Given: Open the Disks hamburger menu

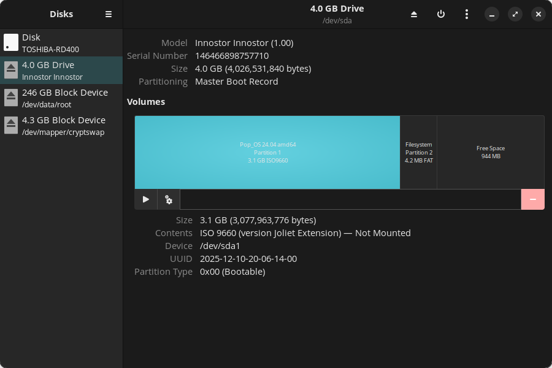Looking at the screenshot, I should 109,14.
